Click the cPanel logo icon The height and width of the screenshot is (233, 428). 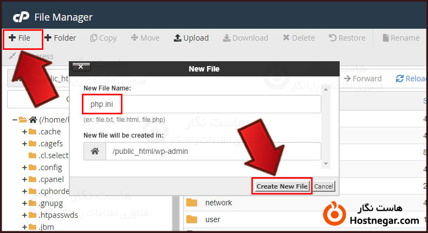(21, 17)
